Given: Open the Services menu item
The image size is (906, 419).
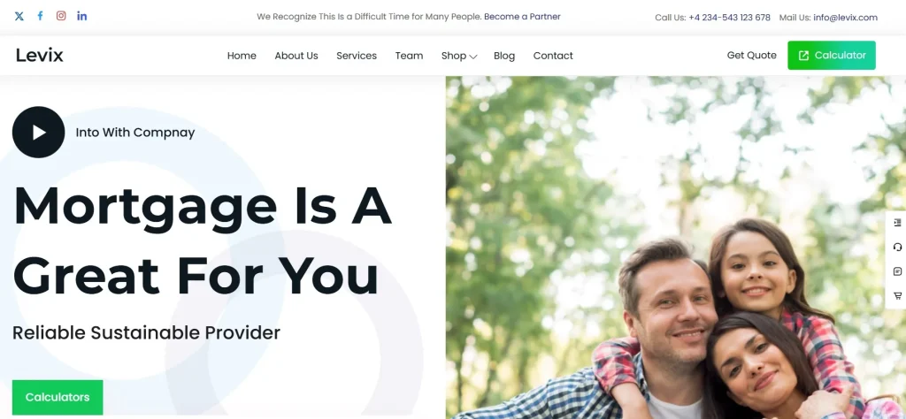Looking at the screenshot, I should click(357, 56).
